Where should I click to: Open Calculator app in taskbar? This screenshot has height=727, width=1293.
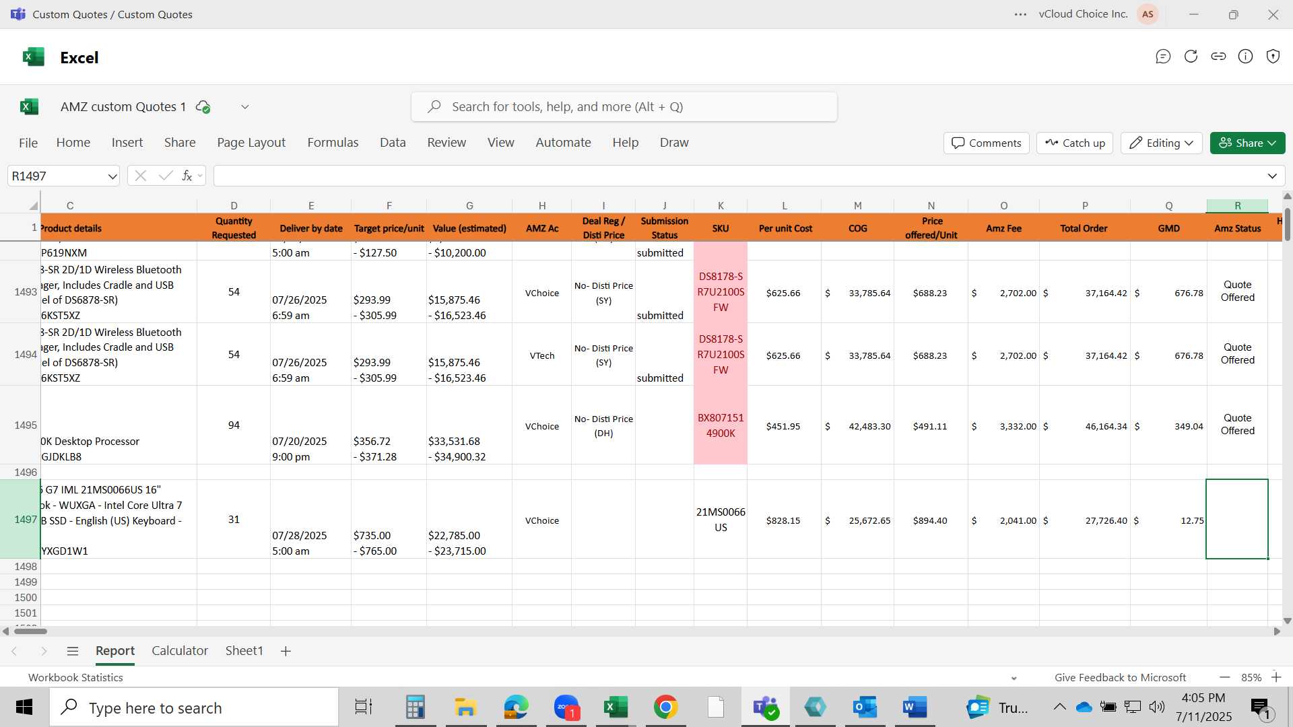click(x=415, y=707)
